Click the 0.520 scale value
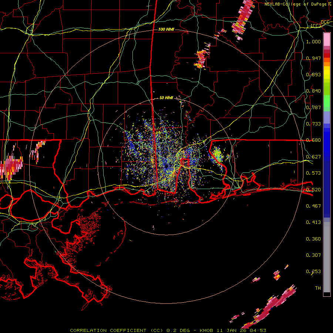 point(313,190)
